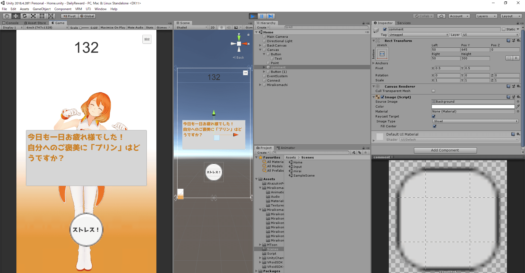Open the Layer dropdown UI
This screenshot has height=273, width=525.
pos(490,35)
